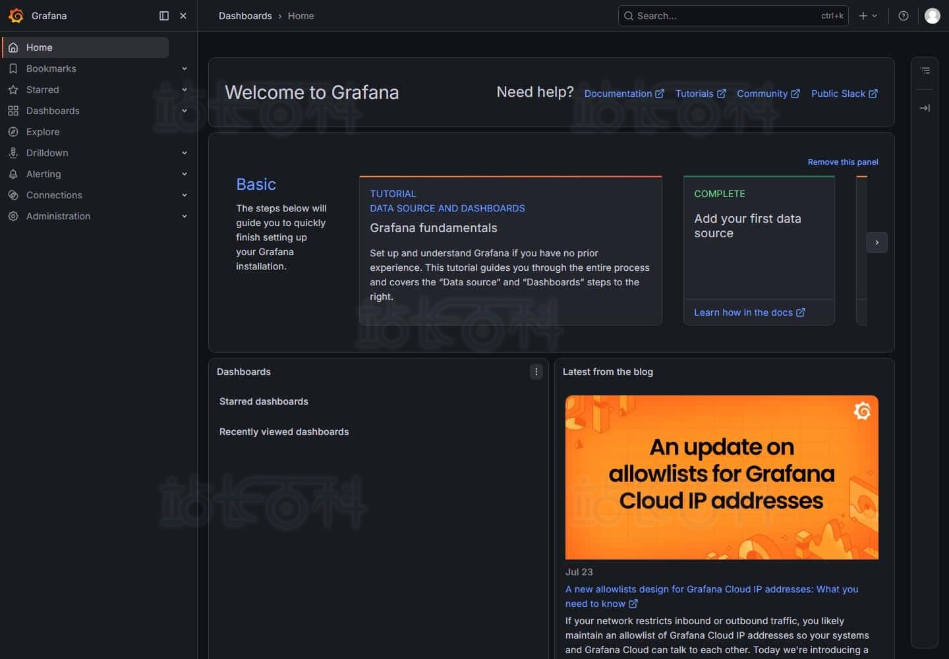Viewport: 949px width, 659px height.
Task: Click the Basic setup heading
Action: coord(256,185)
